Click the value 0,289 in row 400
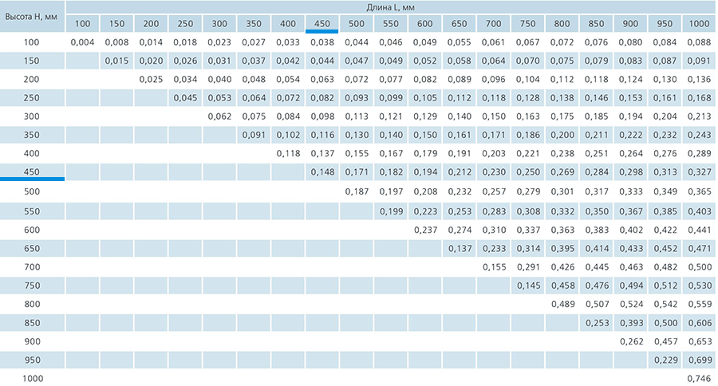718x386 pixels. tap(699, 154)
